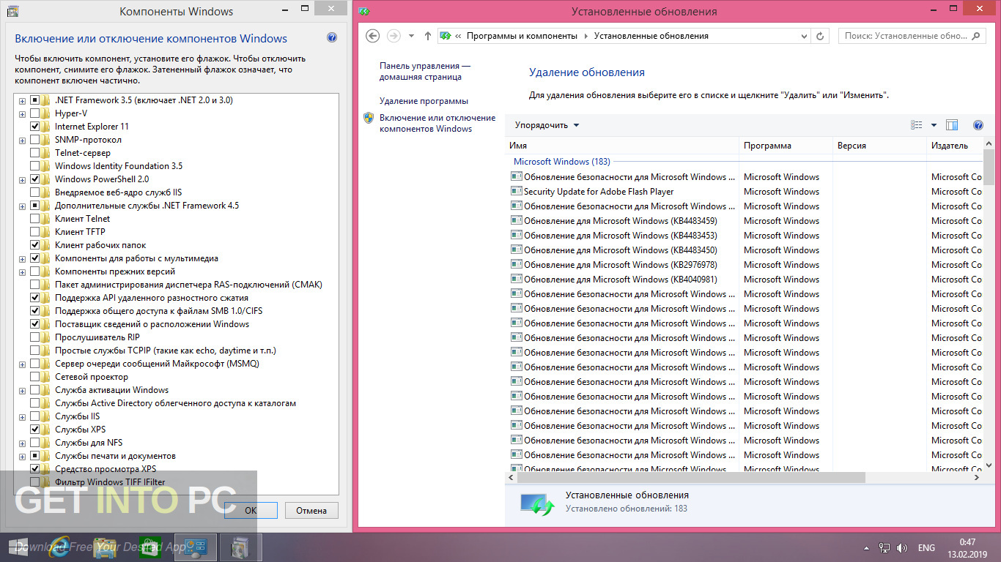Click the Security Update for Adobe Flash Player icon
The image size is (1001, 562).
(516, 192)
